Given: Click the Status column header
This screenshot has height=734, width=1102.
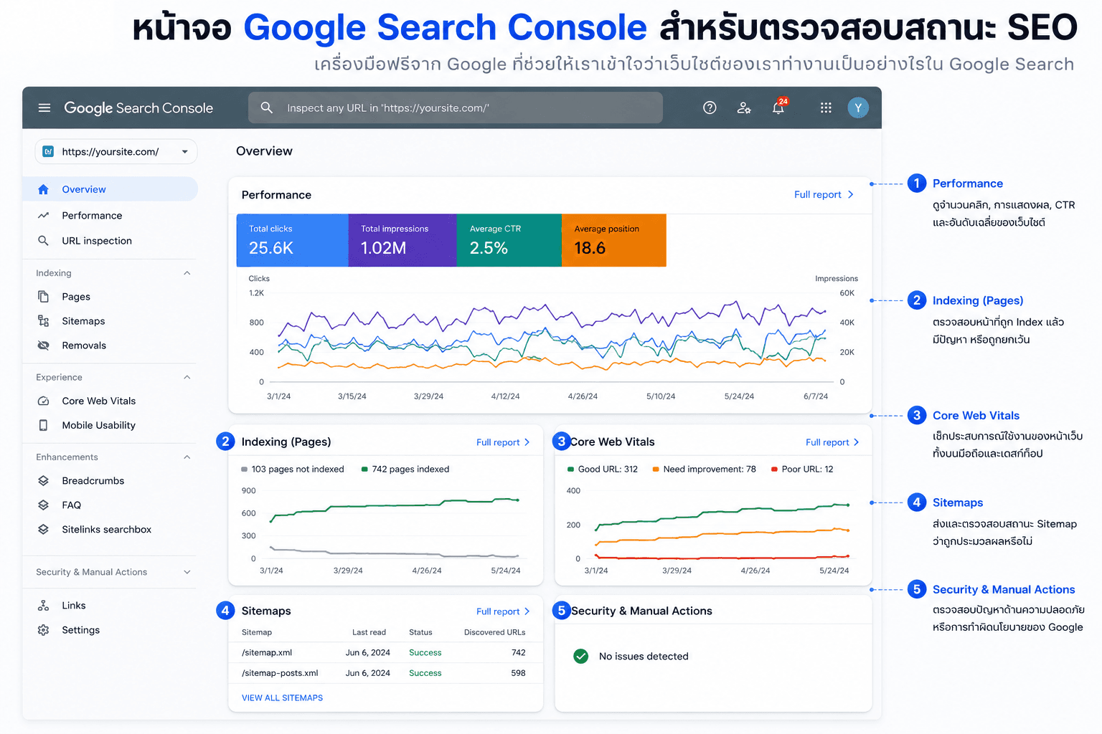Looking at the screenshot, I should pyautogui.click(x=420, y=632).
